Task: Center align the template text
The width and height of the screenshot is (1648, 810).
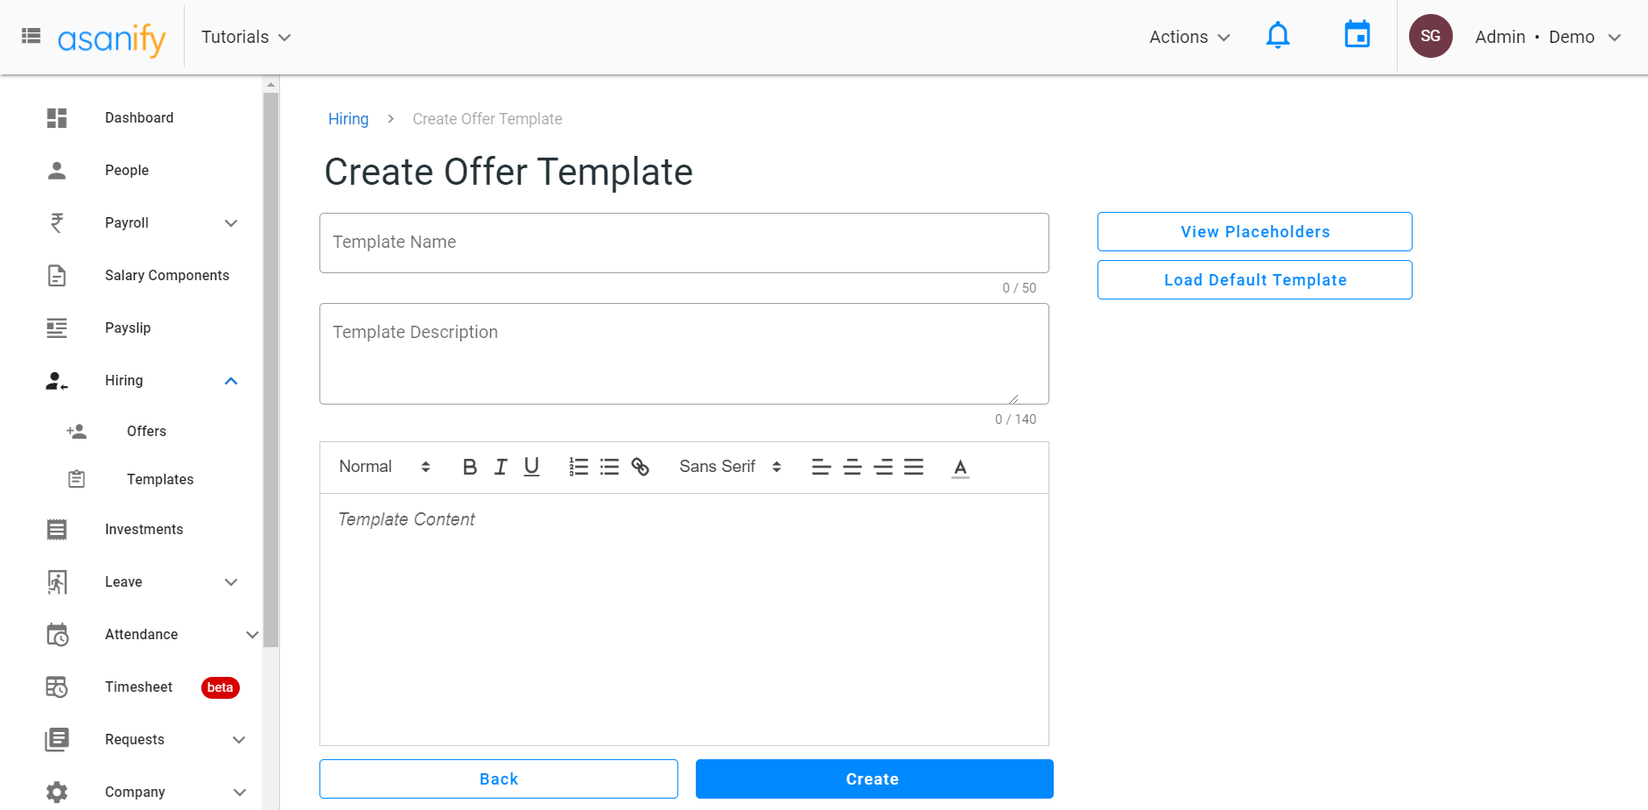Action: [x=852, y=467]
